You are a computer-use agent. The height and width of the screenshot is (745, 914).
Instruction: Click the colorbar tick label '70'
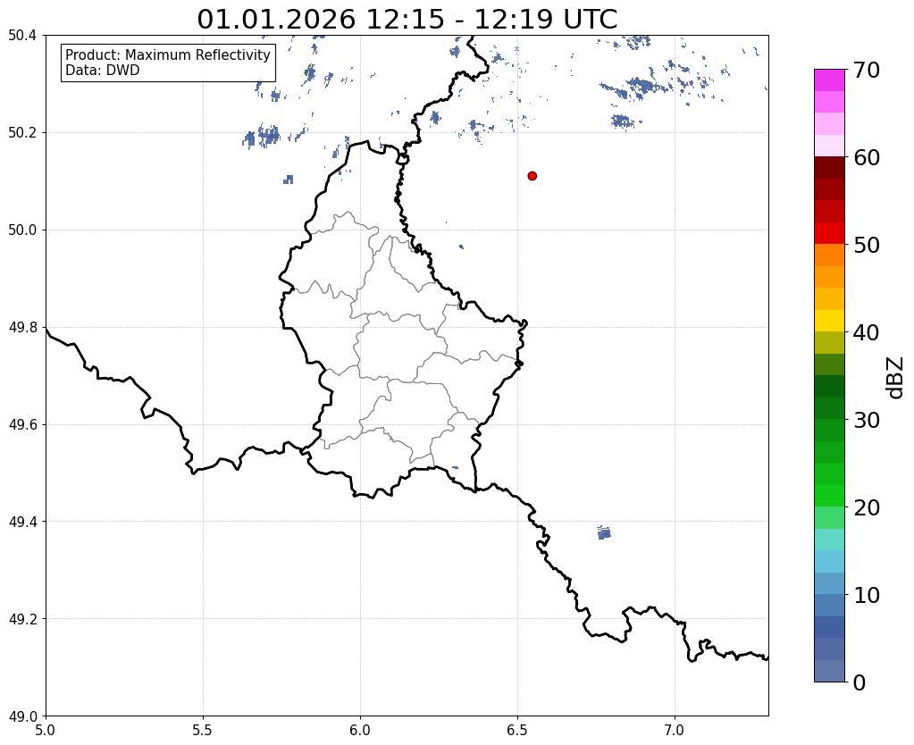[x=867, y=70]
